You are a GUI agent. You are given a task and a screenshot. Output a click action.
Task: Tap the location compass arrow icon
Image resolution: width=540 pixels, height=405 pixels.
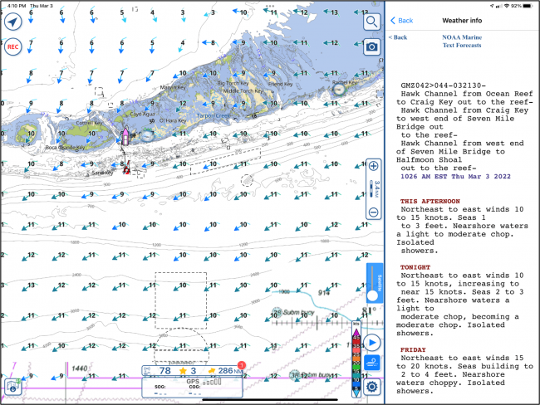coord(12,23)
